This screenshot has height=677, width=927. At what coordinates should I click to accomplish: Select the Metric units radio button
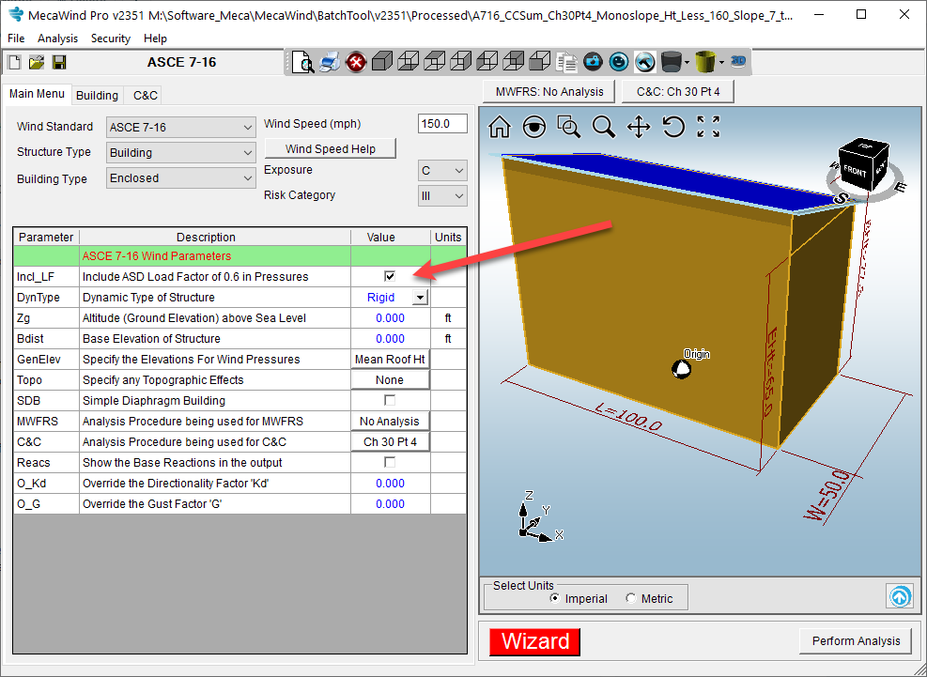[x=631, y=598]
